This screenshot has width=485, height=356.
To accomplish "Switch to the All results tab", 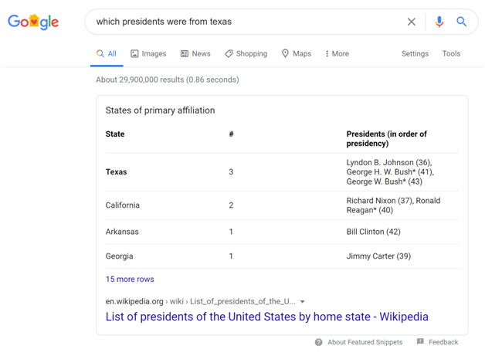I will (107, 54).
